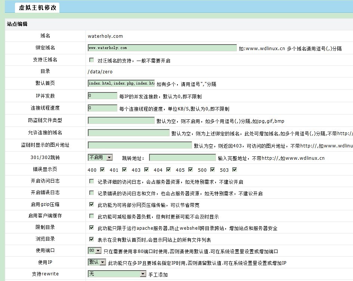This screenshot has width=353, height=281.
Task: Expand the rewrite support dropdown
Action: tap(117, 274)
